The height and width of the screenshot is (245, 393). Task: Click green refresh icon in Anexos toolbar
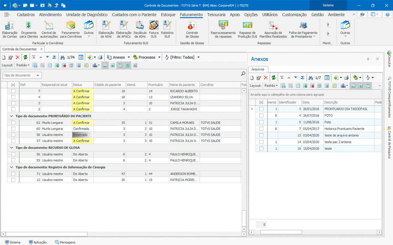pos(273,78)
